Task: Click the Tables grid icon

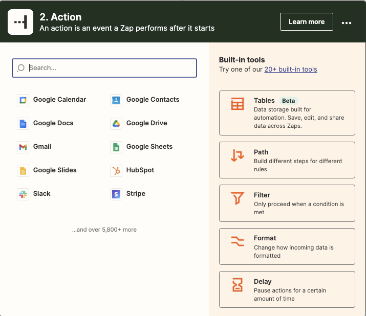Action: 238,104
